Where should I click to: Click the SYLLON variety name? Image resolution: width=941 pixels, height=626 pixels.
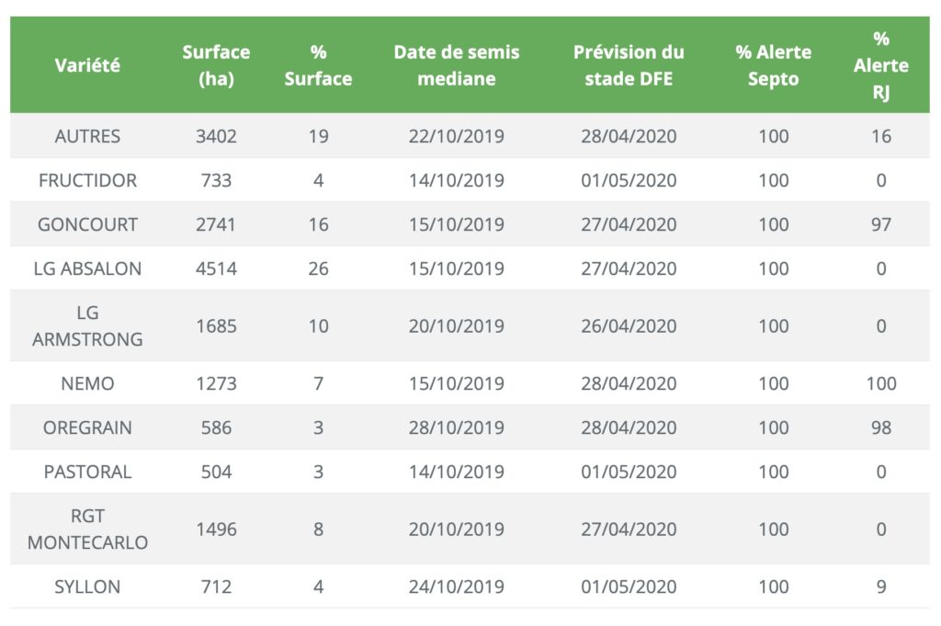coord(87,586)
